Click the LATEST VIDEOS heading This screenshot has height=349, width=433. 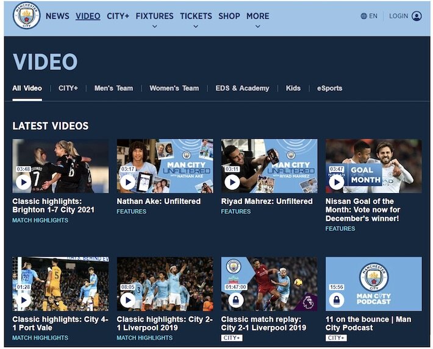(50, 126)
